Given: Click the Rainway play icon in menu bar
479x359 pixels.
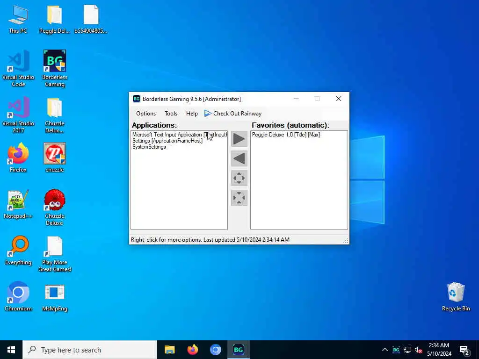Looking at the screenshot, I should [208, 114].
